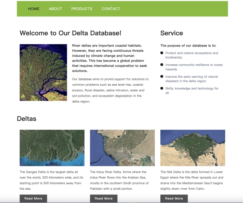The image size is (243, 203).
Task: Go to the HOME page in navigation
Action: point(34,9)
